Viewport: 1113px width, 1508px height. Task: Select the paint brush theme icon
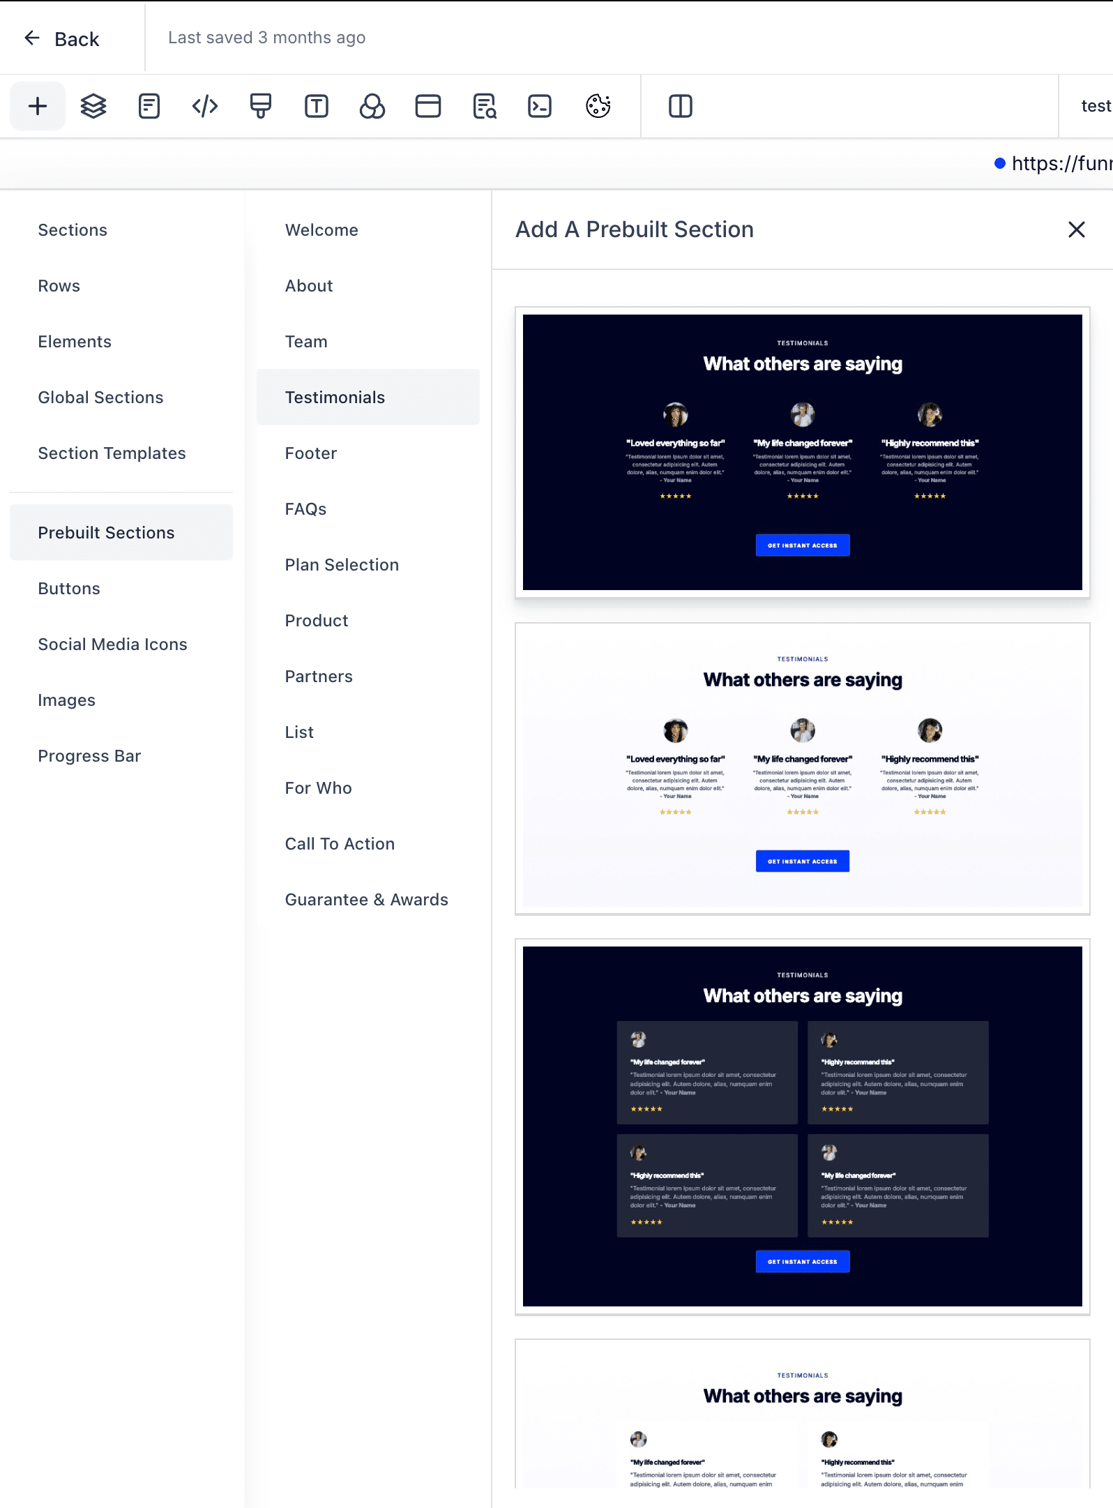click(x=261, y=106)
